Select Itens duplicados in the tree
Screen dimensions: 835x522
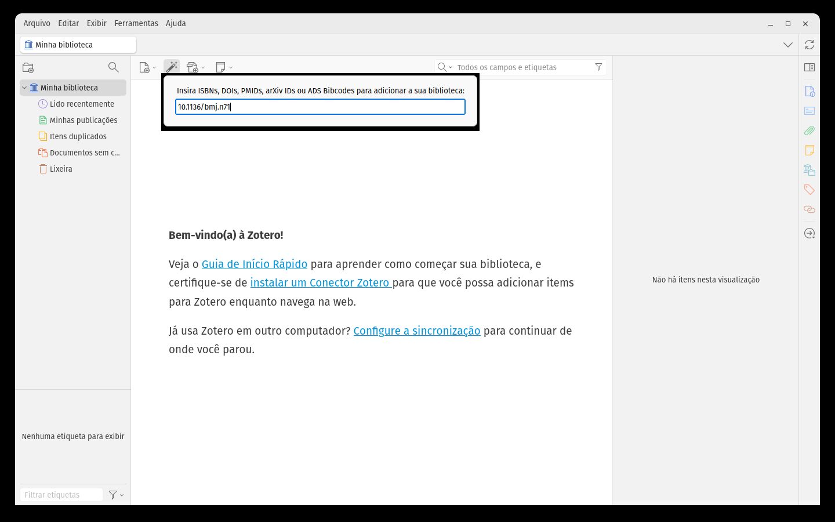78,136
